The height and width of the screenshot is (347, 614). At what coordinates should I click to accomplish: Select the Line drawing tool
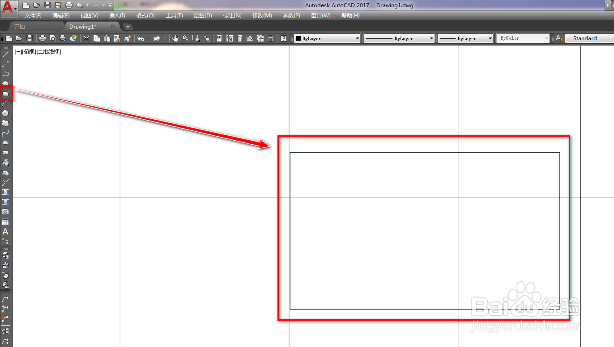[x=5, y=54]
